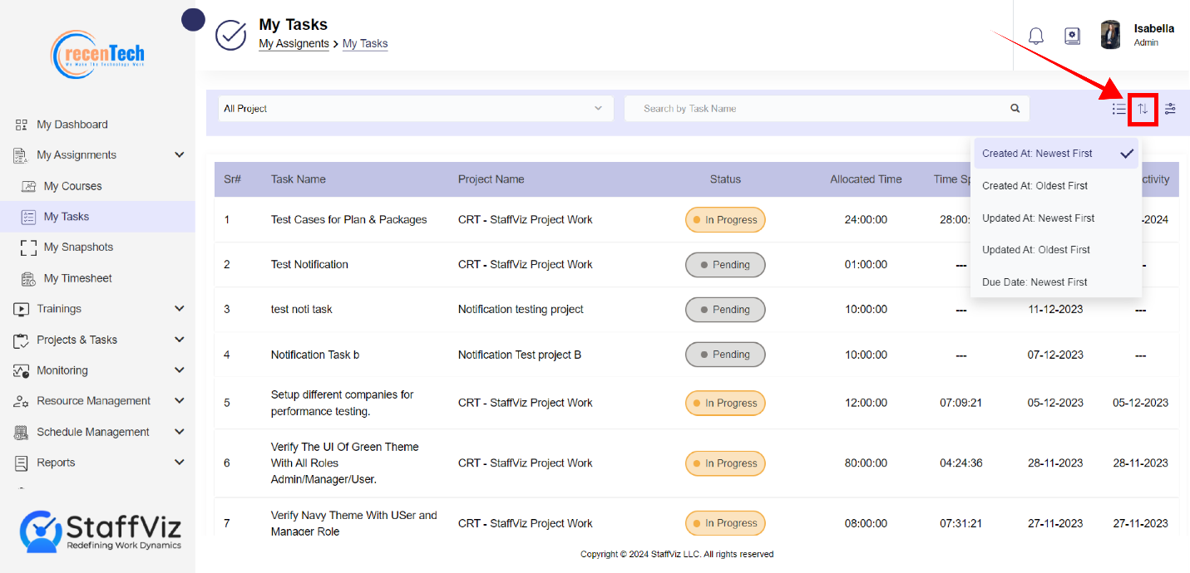This screenshot has width=1190, height=573.
Task: Click 'Notification testing project' cell
Action: [521, 310]
